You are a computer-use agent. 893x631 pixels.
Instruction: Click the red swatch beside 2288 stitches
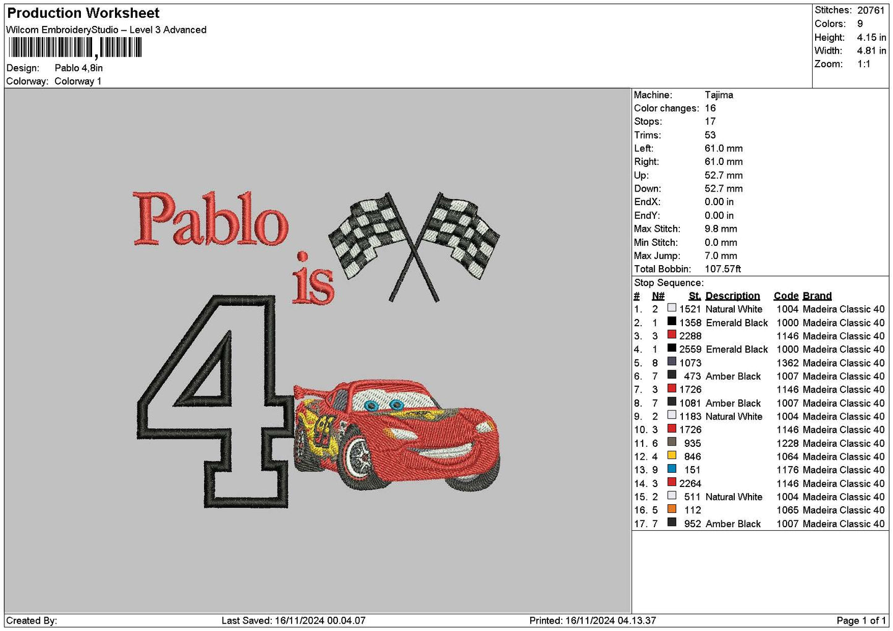coord(672,335)
